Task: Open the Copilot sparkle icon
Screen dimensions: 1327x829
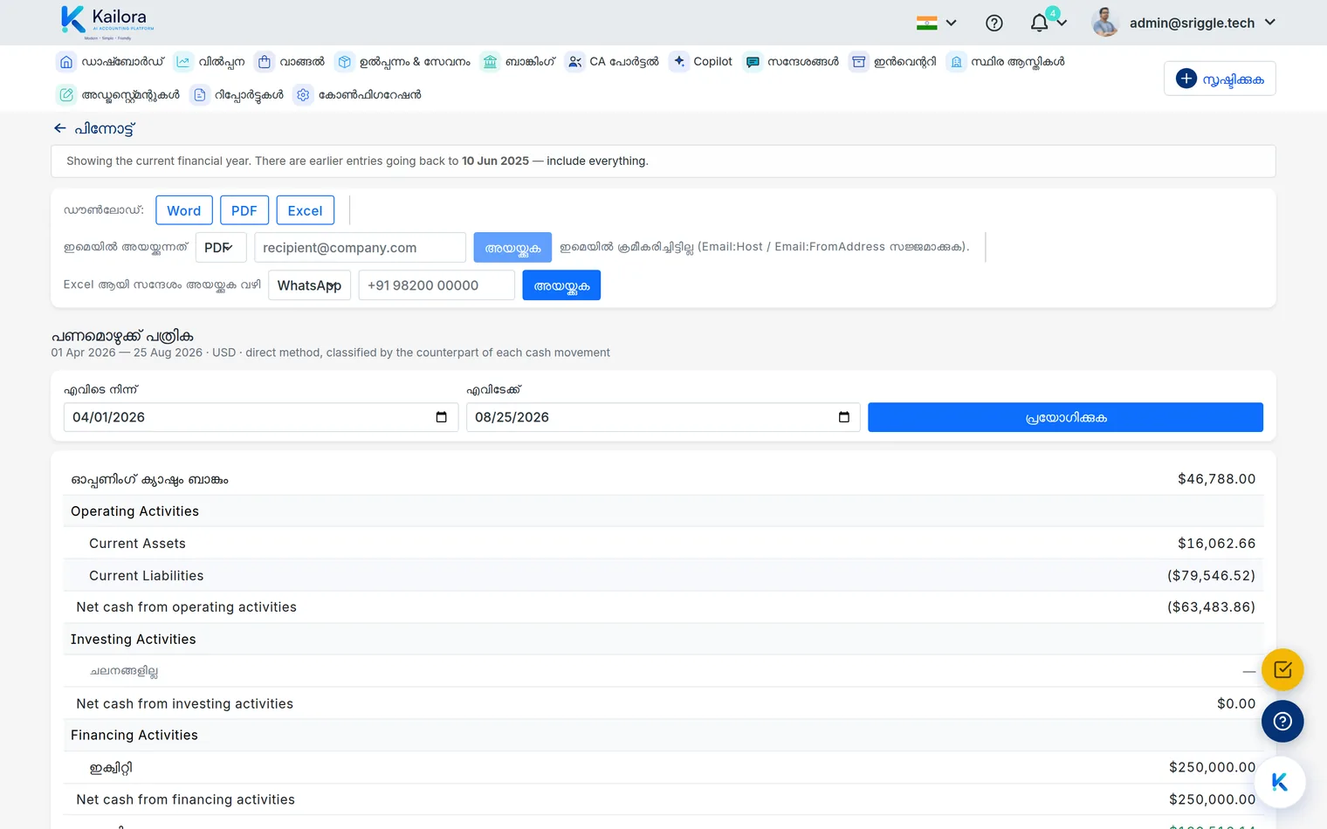Action: tap(678, 62)
